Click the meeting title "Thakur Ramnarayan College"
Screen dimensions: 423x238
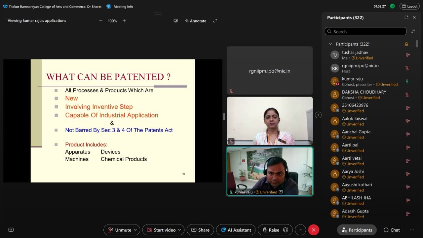tap(55, 6)
